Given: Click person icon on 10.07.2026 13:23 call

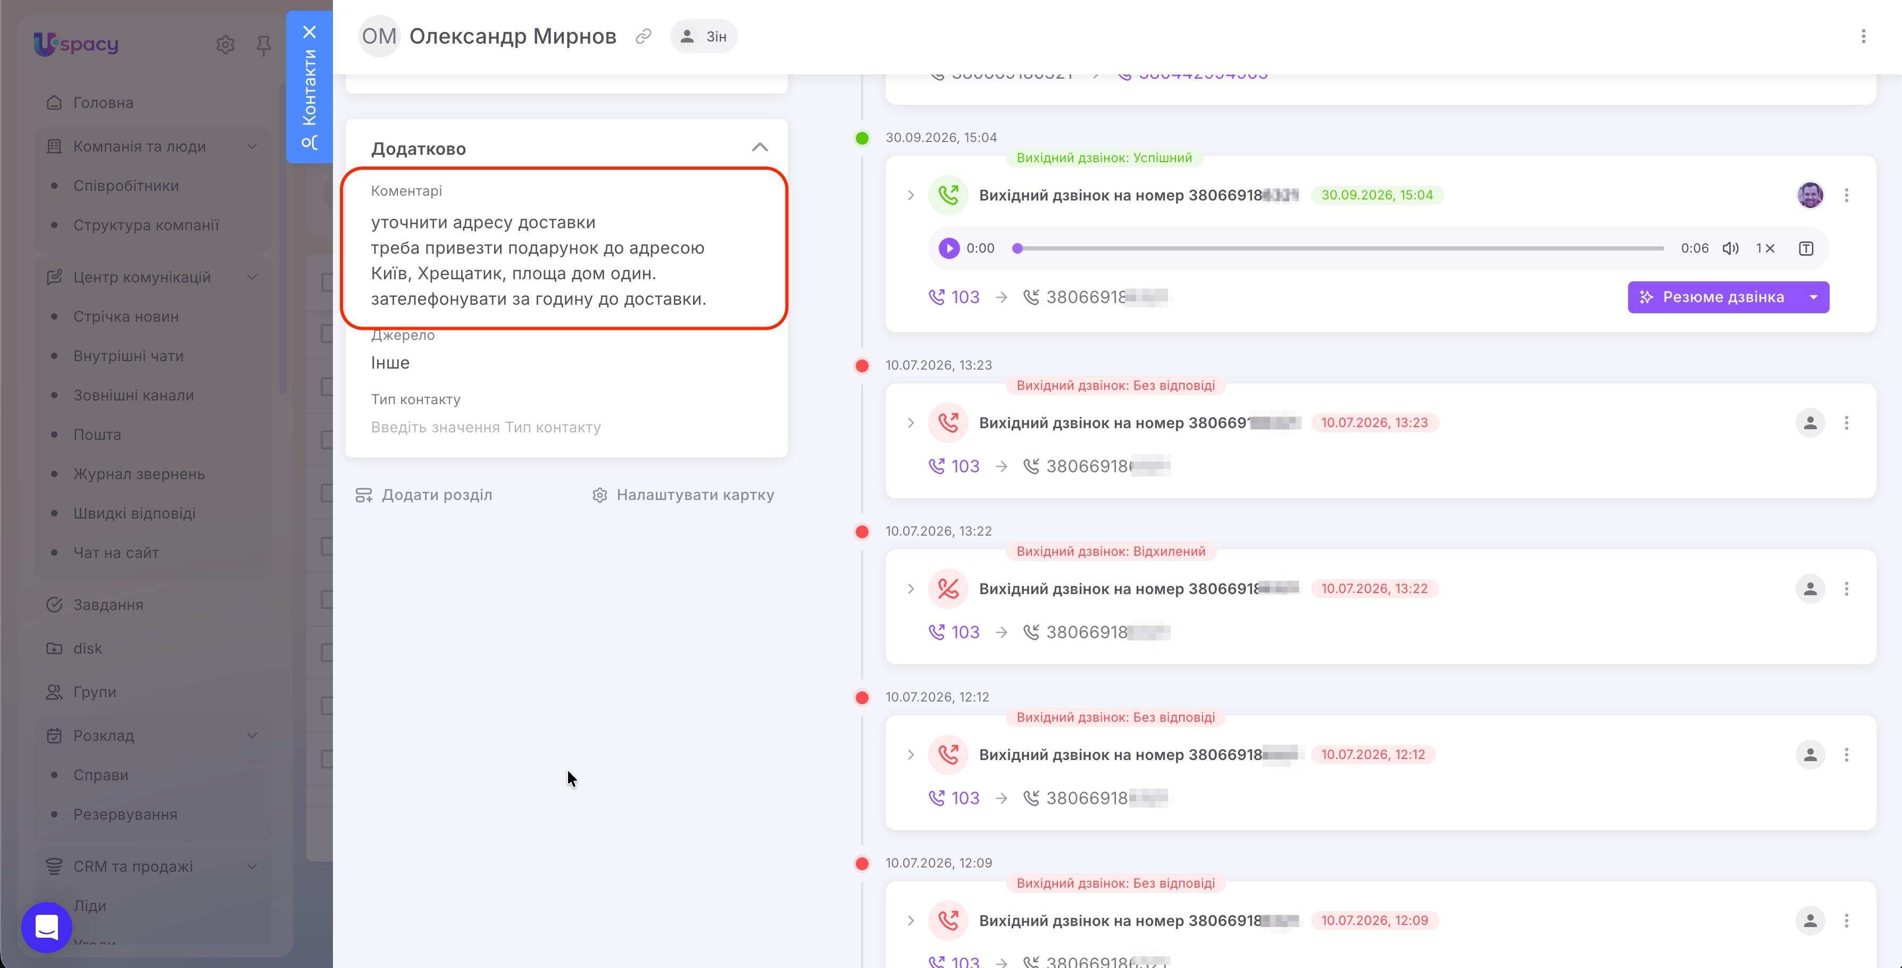Looking at the screenshot, I should 1809,423.
